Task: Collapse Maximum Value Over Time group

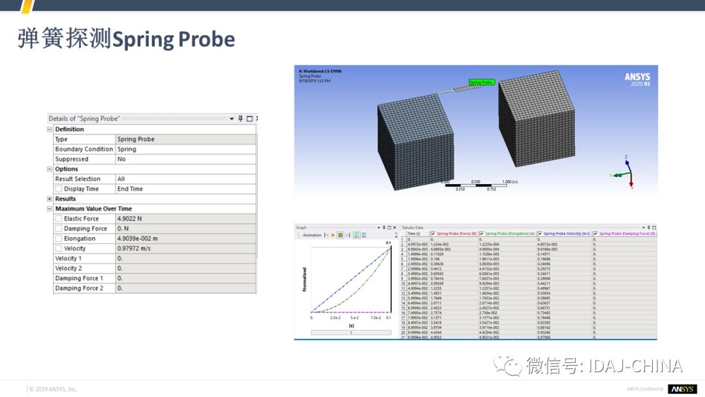Action: [x=50, y=209]
